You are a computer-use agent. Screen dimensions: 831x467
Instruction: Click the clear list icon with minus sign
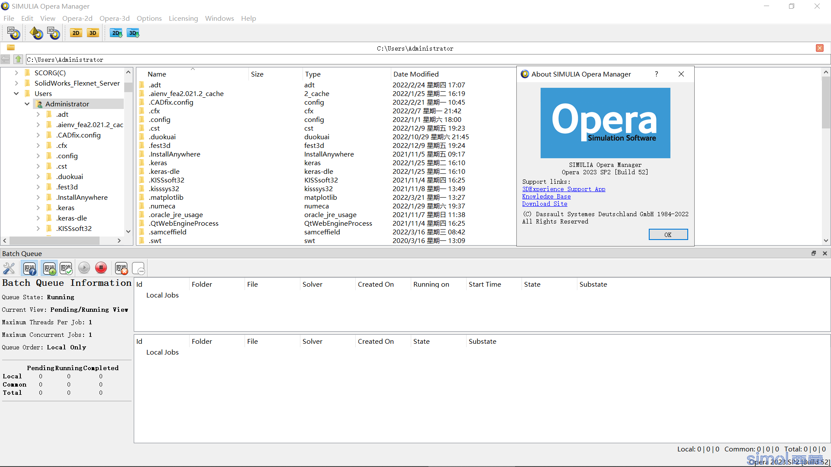click(138, 269)
